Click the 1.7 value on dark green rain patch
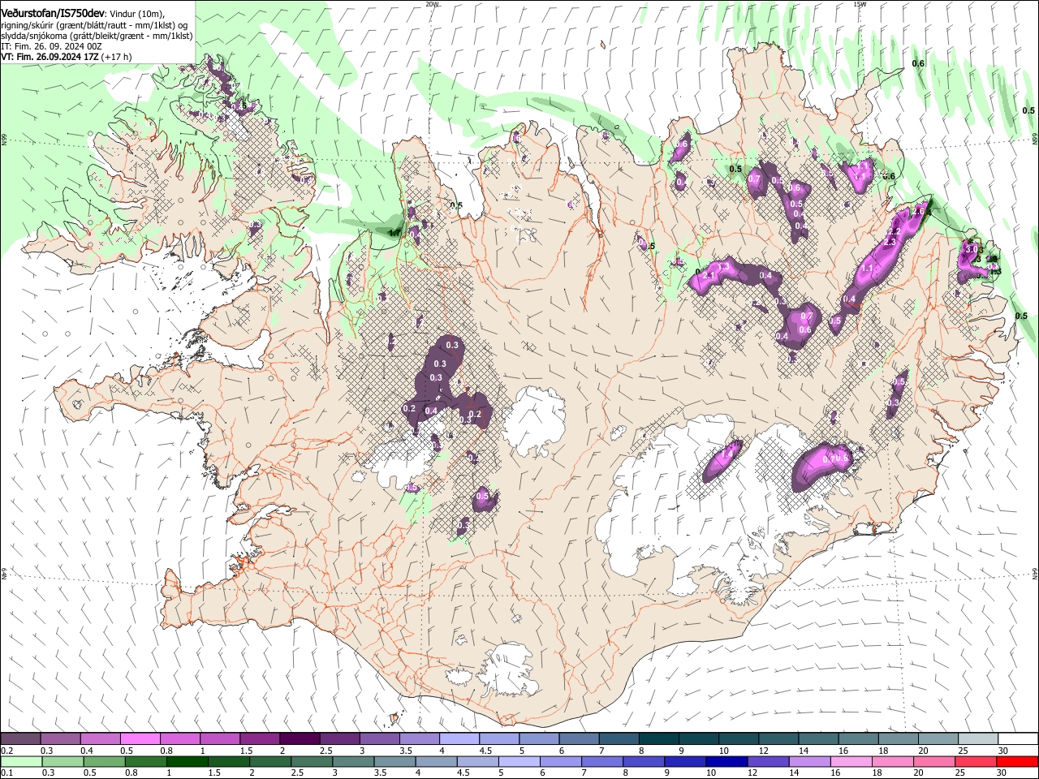The image size is (1039, 779). click(394, 233)
